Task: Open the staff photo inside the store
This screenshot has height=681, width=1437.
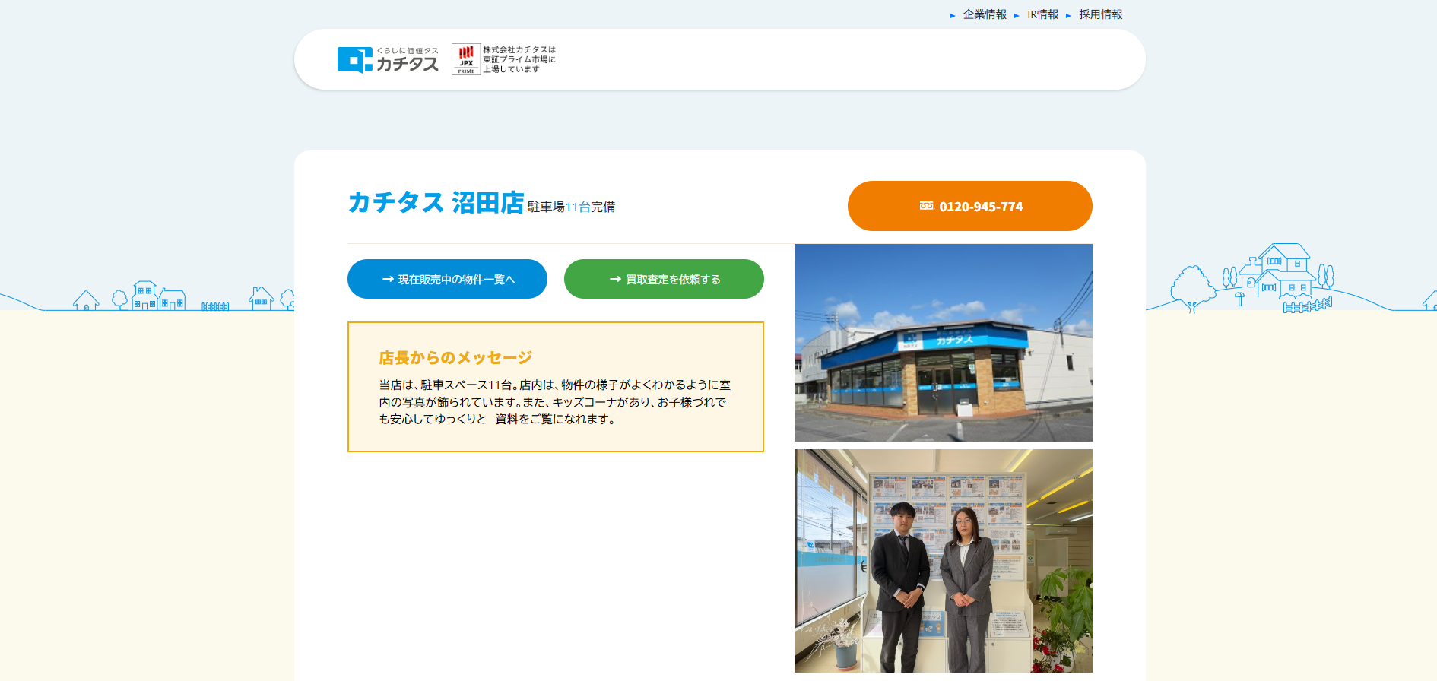Action: pos(944,561)
